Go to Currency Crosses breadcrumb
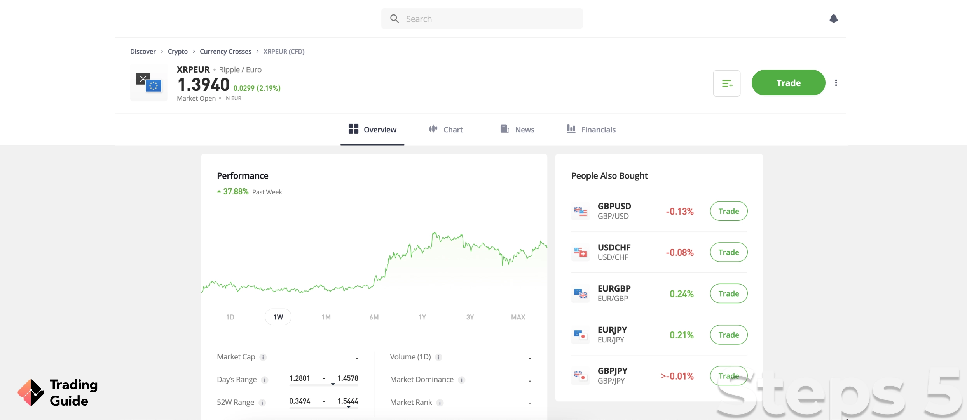Viewport: 967px width, 420px height. (x=225, y=51)
